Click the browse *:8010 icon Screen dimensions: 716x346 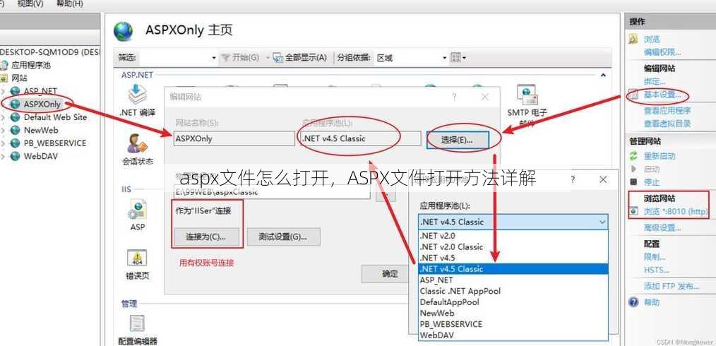tap(633, 211)
